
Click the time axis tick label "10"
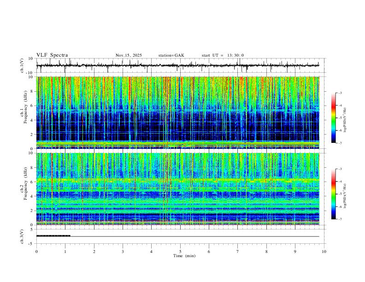324,252
